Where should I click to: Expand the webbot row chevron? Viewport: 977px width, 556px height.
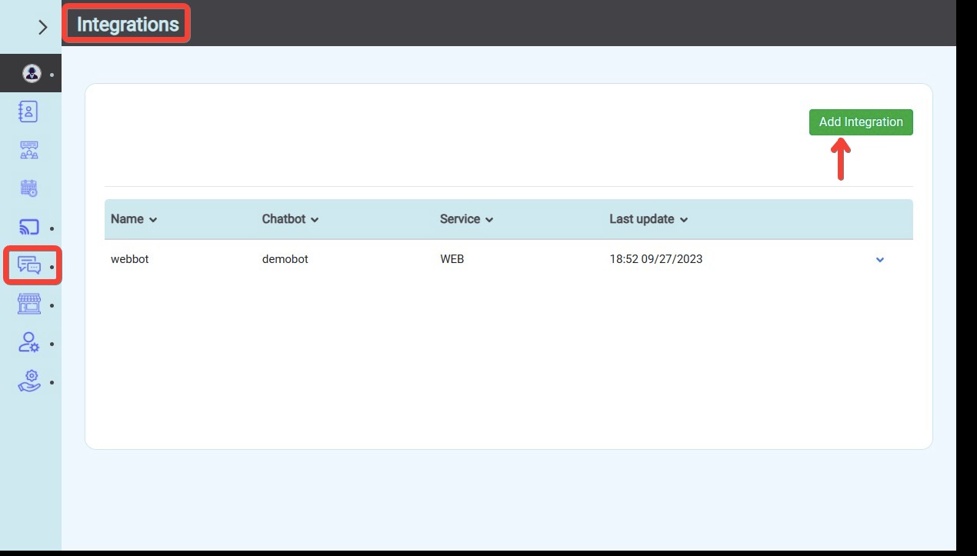(880, 260)
